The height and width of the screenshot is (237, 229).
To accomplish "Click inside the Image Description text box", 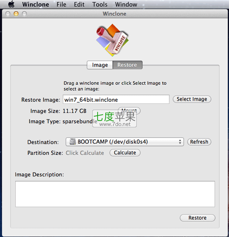I will [x=115, y=194].
